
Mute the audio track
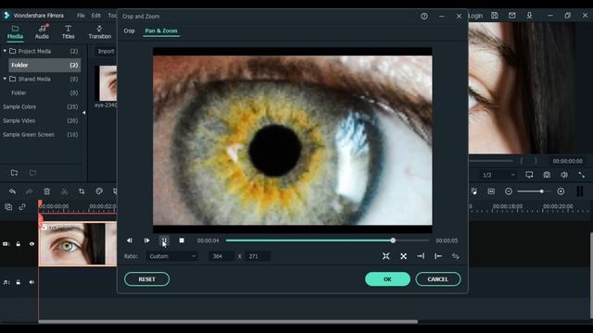click(32, 282)
